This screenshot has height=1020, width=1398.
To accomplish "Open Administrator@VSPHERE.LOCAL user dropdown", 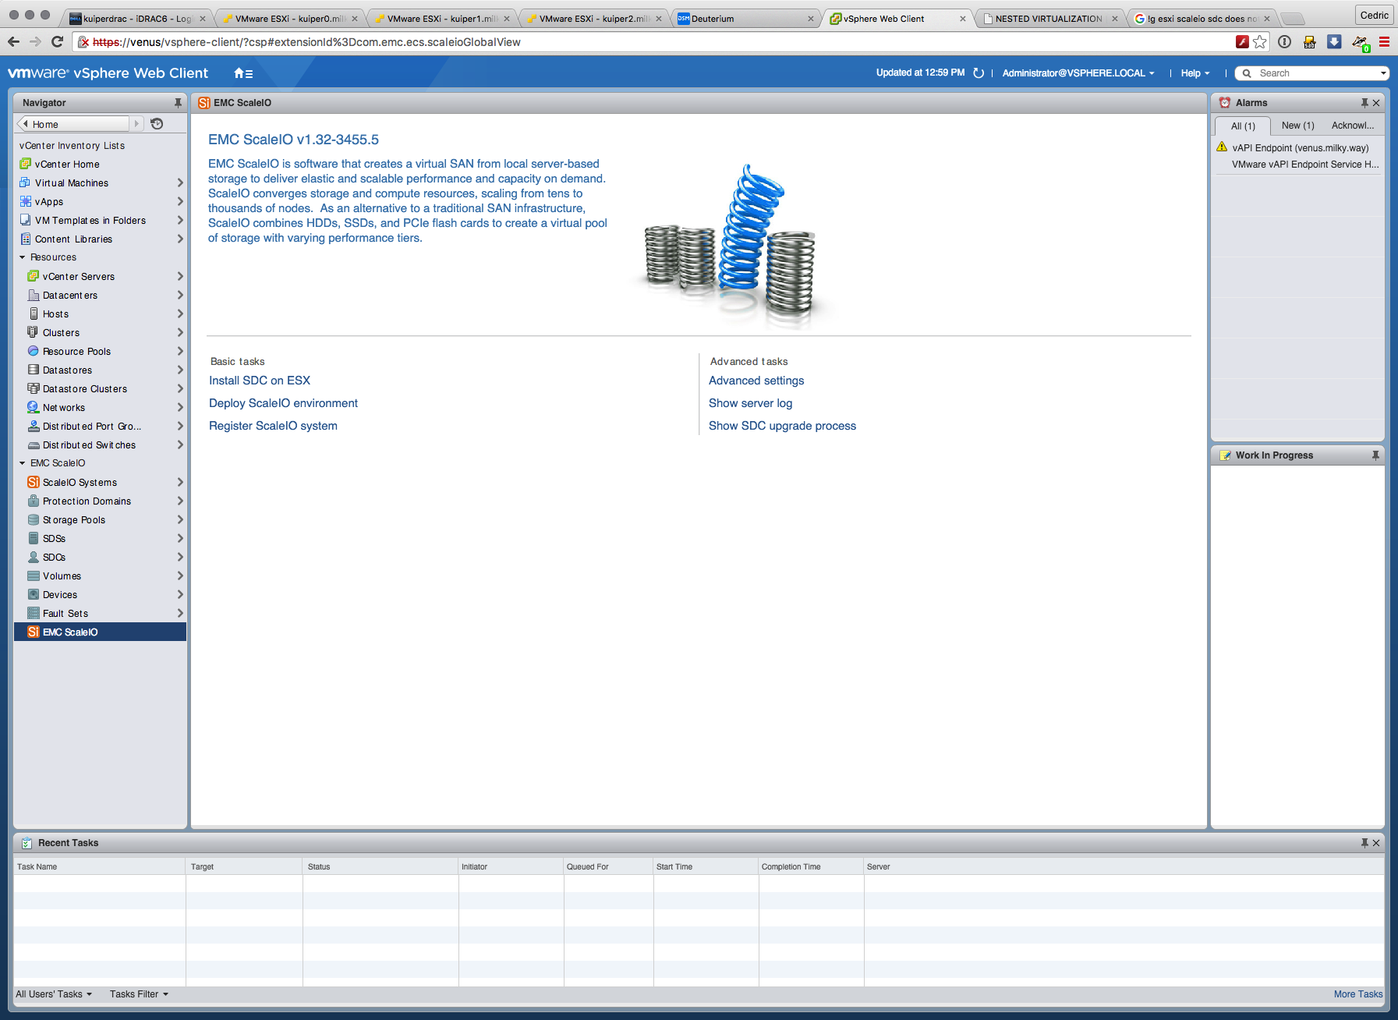I will 1078,73.
